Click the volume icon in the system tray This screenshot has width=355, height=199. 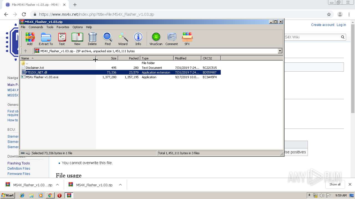(x=322, y=195)
